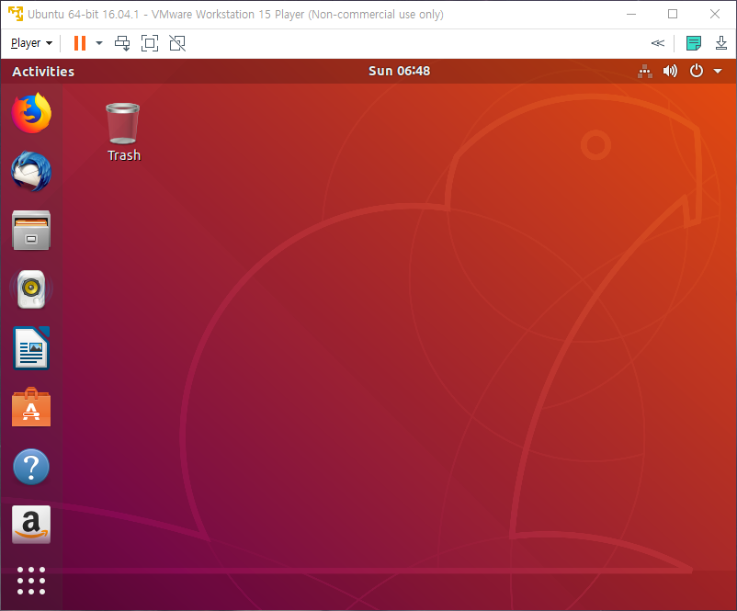Expand the power options dropdown arrow
Image resolution: width=737 pixels, height=611 pixels.
pos(99,43)
